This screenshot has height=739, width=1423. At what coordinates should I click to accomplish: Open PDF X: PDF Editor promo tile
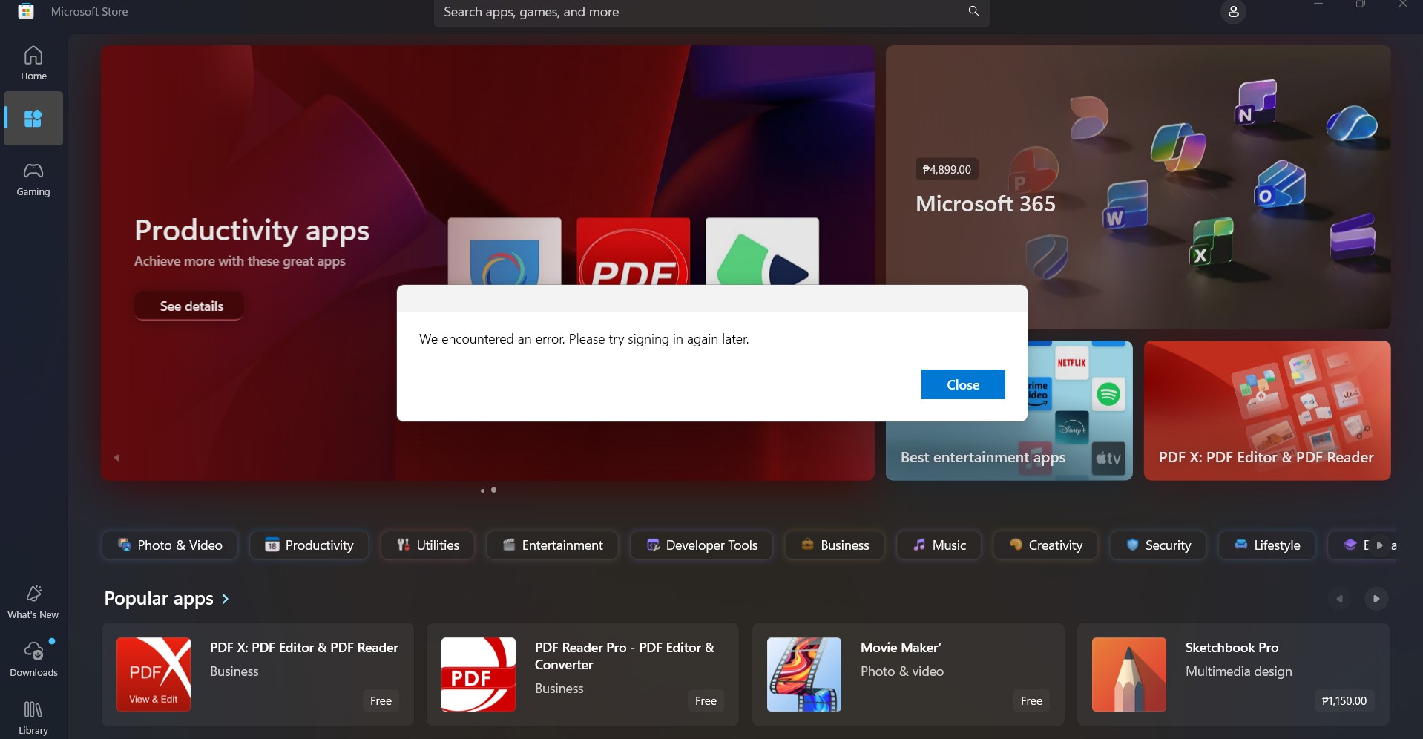click(x=1267, y=410)
